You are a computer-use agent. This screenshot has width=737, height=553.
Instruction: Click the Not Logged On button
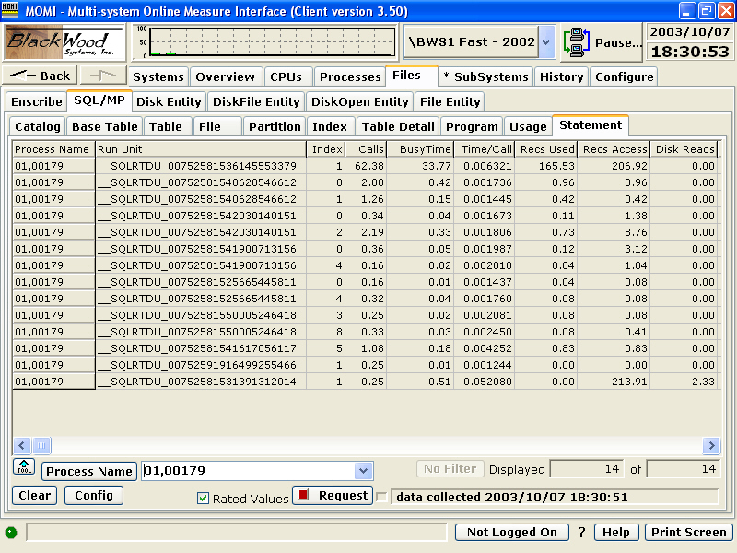click(512, 533)
